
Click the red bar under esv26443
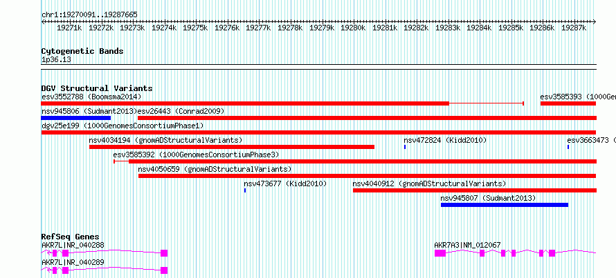point(367,118)
